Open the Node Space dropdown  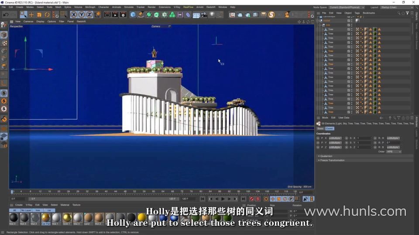point(347,7)
